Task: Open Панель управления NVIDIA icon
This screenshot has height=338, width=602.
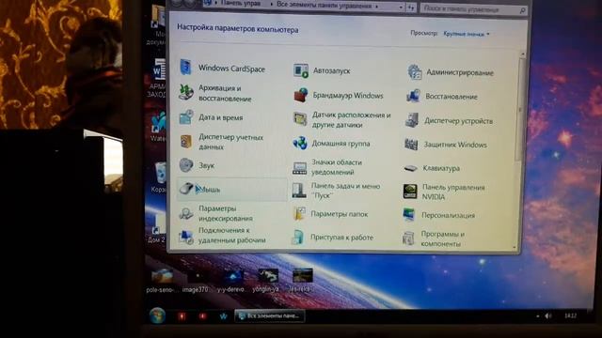Action: [410, 192]
